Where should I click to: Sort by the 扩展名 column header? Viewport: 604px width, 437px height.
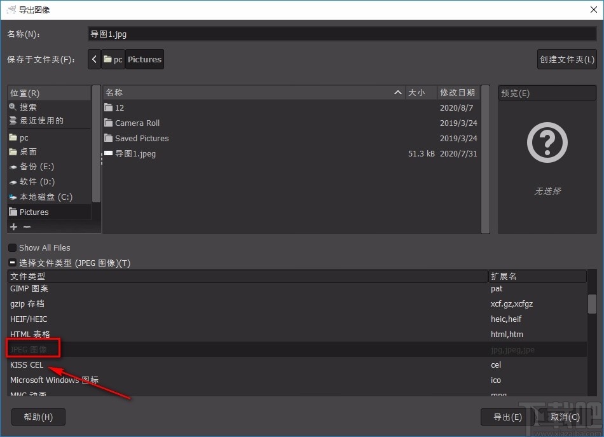tap(537, 276)
